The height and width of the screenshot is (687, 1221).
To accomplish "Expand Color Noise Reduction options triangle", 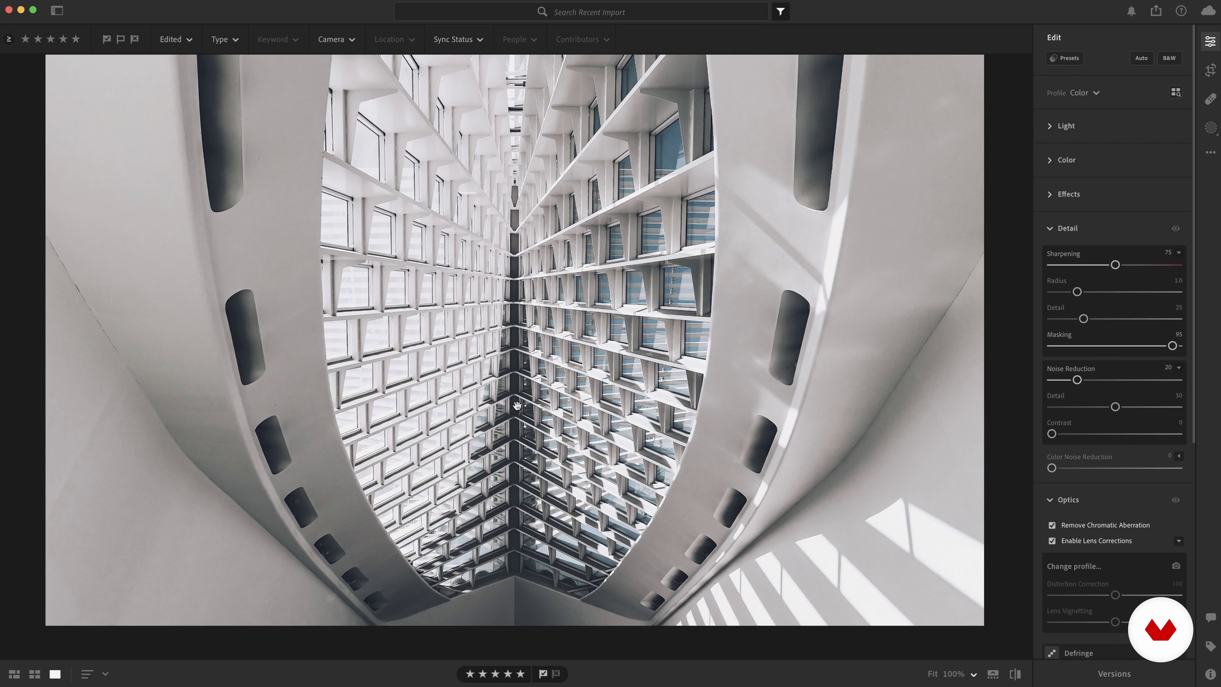I will pyautogui.click(x=1179, y=456).
